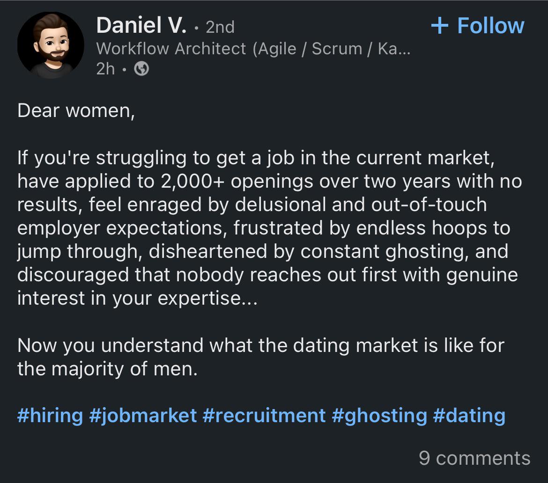The width and height of the screenshot is (548, 483).
Task: Open the #ghosting hashtag
Action: [379, 416]
